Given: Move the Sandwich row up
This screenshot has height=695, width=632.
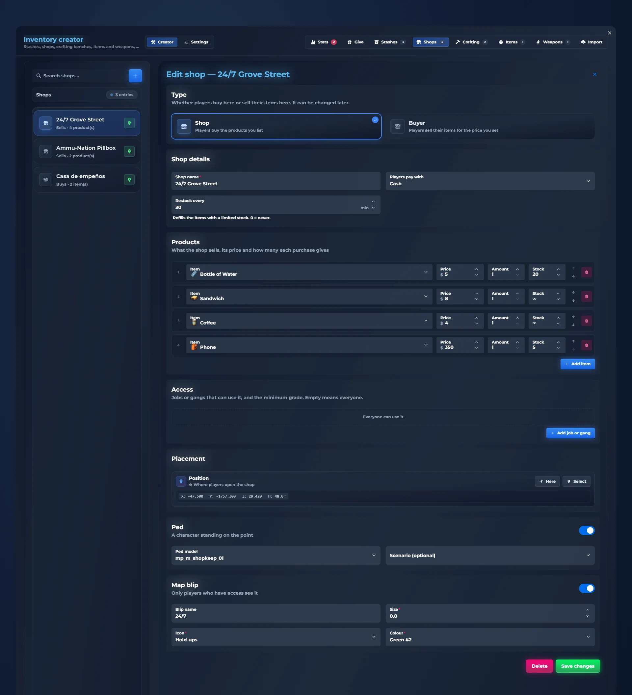Looking at the screenshot, I should (573, 292).
